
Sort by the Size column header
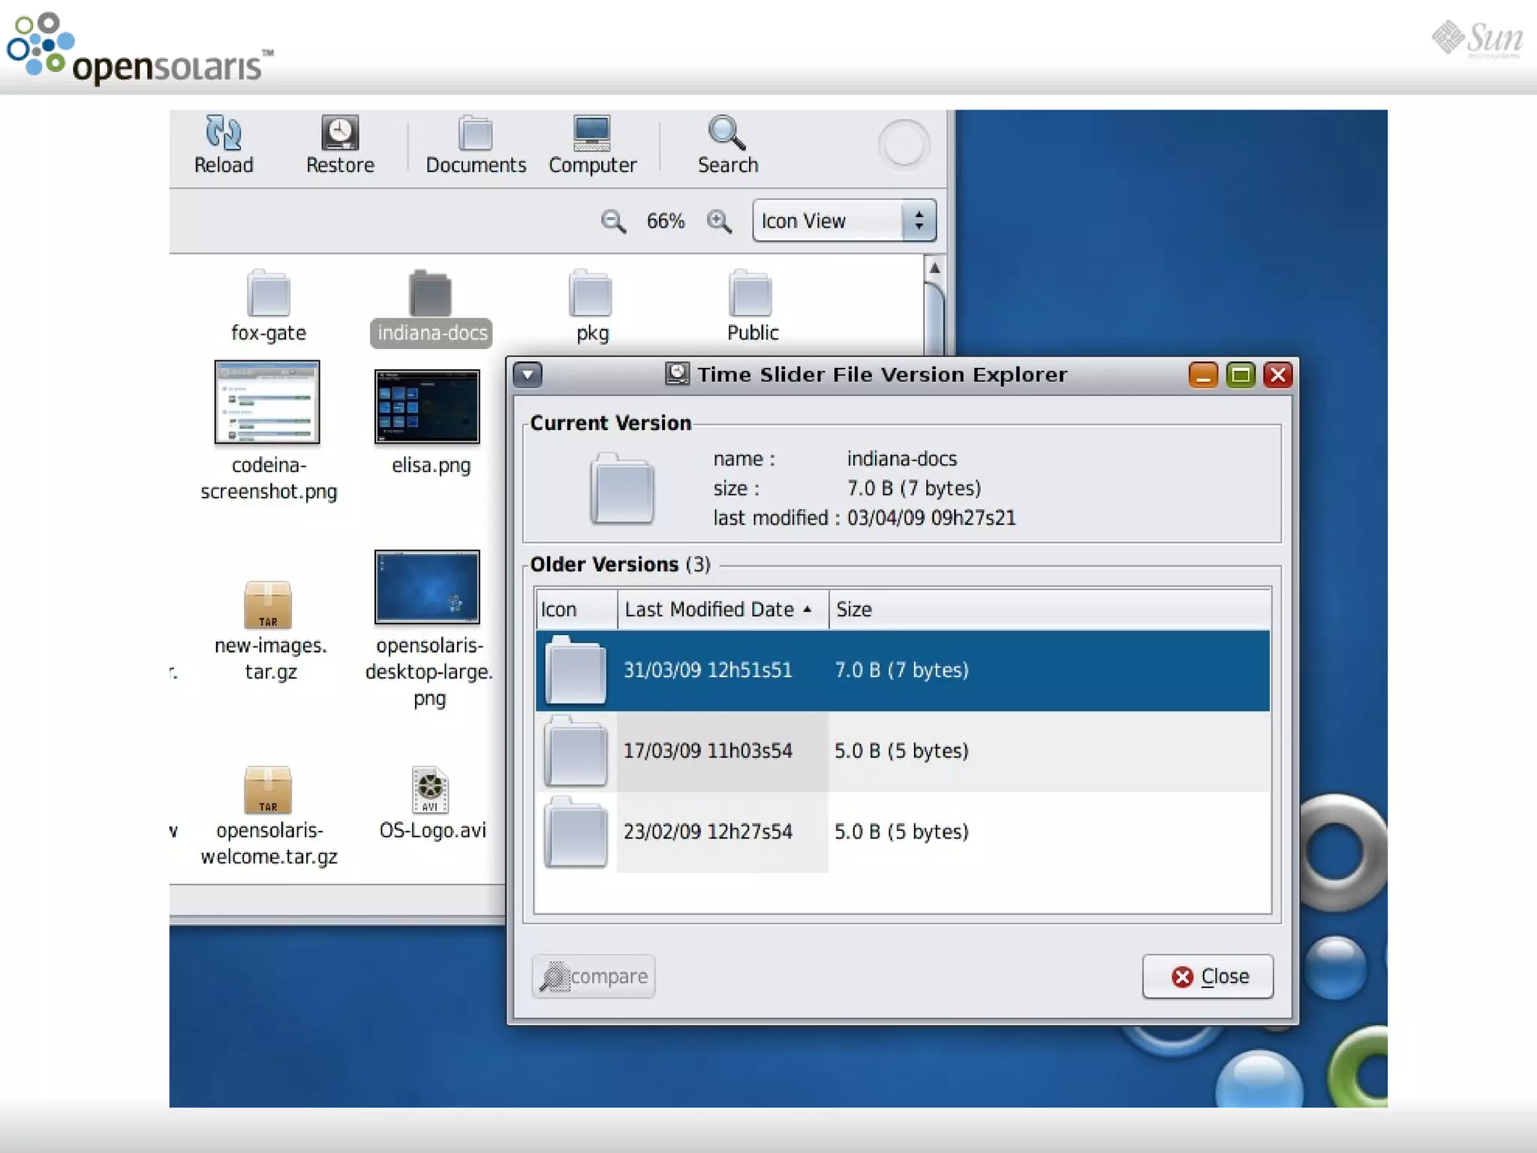pyautogui.click(x=1050, y=610)
